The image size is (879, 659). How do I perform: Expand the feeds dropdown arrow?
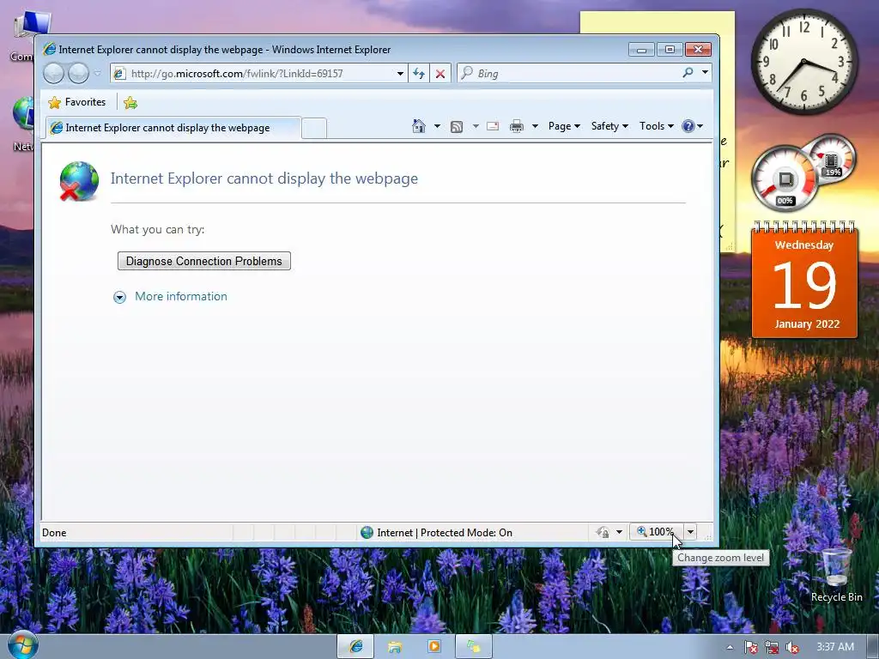476,126
